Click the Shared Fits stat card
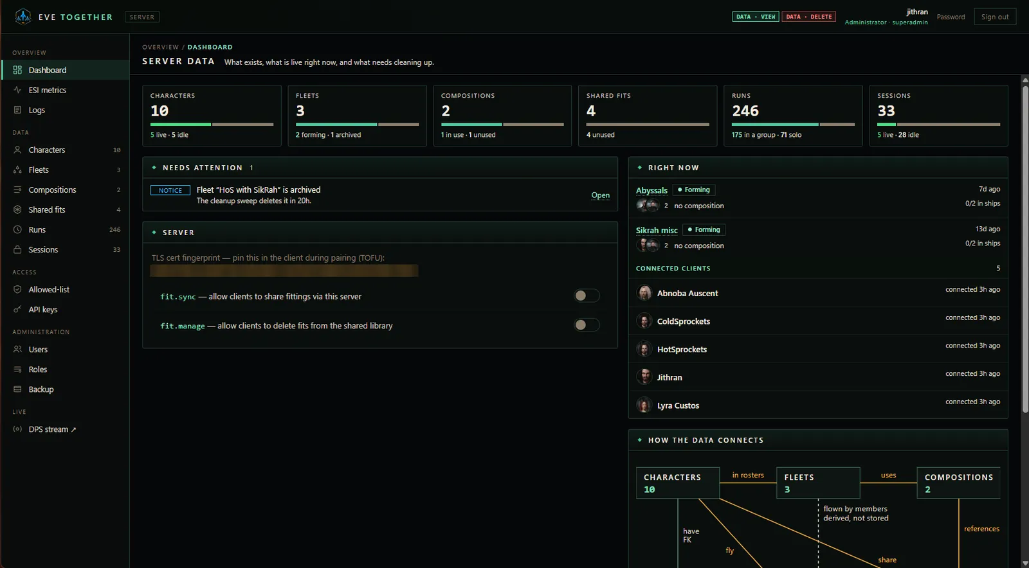The width and height of the screenshot is (1029, 568). [648, 116]
